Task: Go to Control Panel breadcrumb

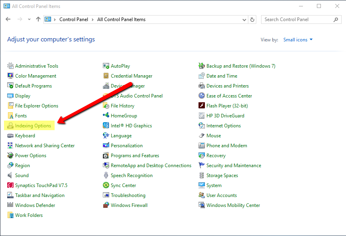Action: point(74,20)
